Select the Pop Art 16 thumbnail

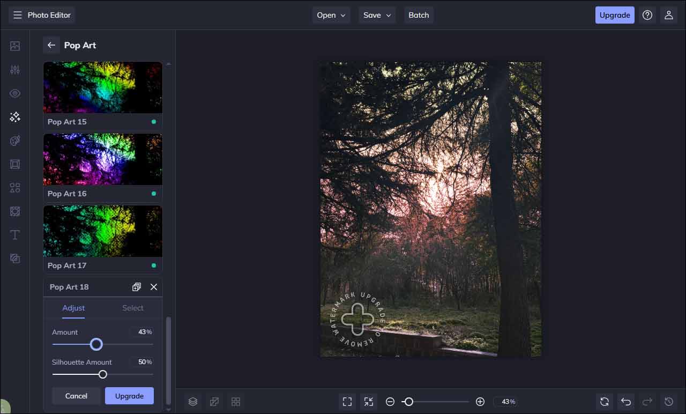102,160
